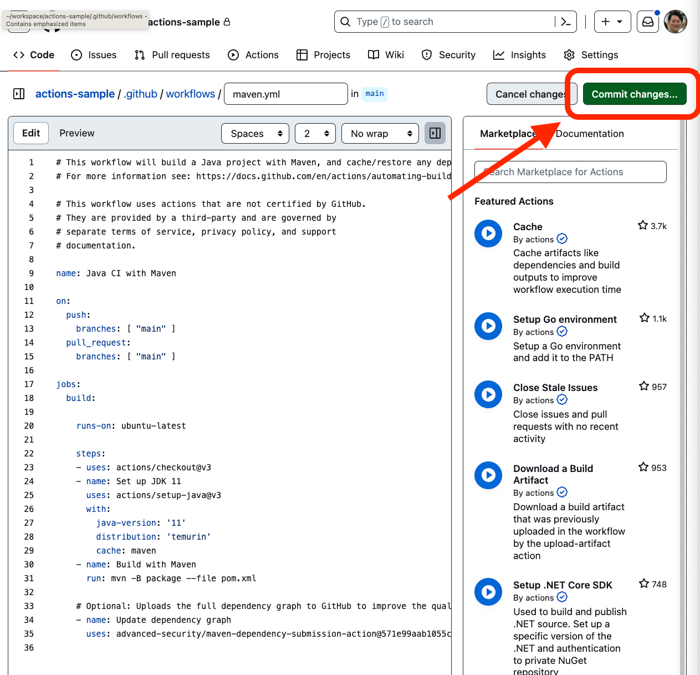Viewport: 700px width, 675px height.
Task: Expand the file tree side panel
Action: [x=19, y=94]
